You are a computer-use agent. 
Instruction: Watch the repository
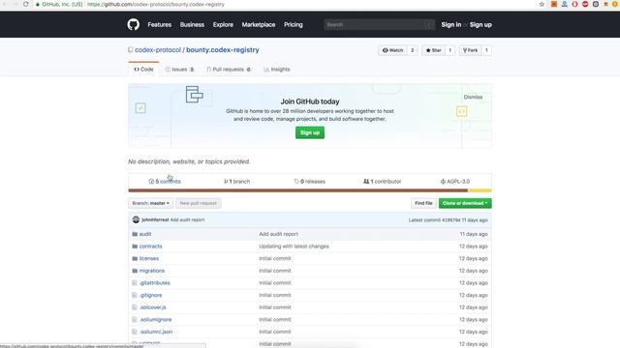[392, 50]
